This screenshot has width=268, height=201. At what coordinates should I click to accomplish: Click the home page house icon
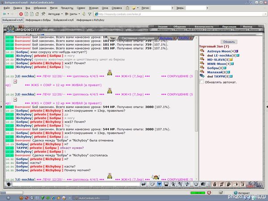37,14
